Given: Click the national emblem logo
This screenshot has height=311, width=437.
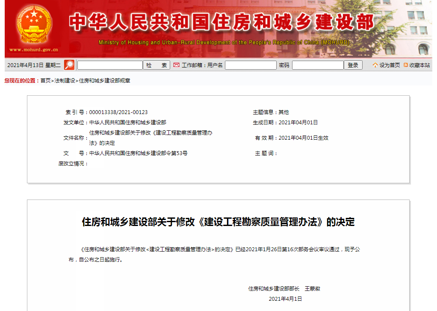Looking at the screenshot, I should click(34, 24).
